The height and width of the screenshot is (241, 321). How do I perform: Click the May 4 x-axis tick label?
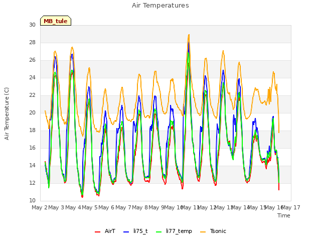73,207
